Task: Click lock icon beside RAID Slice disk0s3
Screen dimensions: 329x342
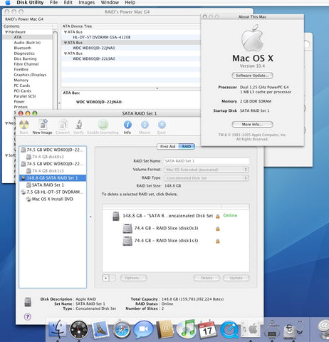Action: pyautogui.click(x=217, y=229)
